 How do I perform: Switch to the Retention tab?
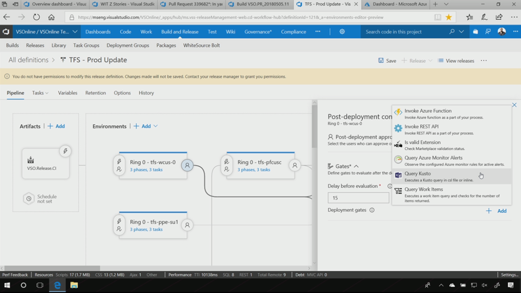pos(95,93)
